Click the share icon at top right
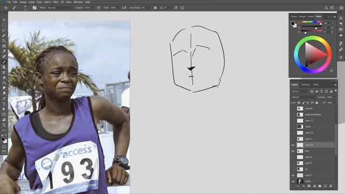Image resolution: width=345 pixels, height=194 pixels. coord(341,8)
